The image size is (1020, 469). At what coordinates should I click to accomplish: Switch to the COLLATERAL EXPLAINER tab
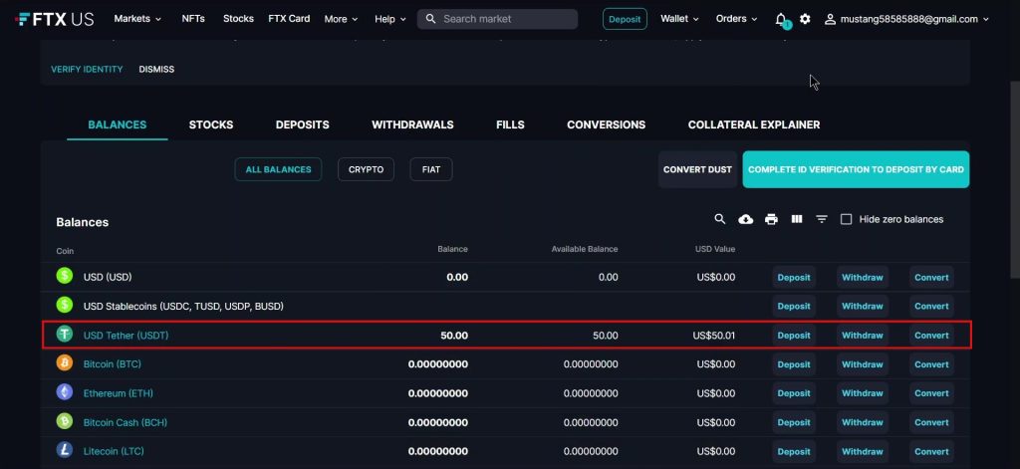754,124
